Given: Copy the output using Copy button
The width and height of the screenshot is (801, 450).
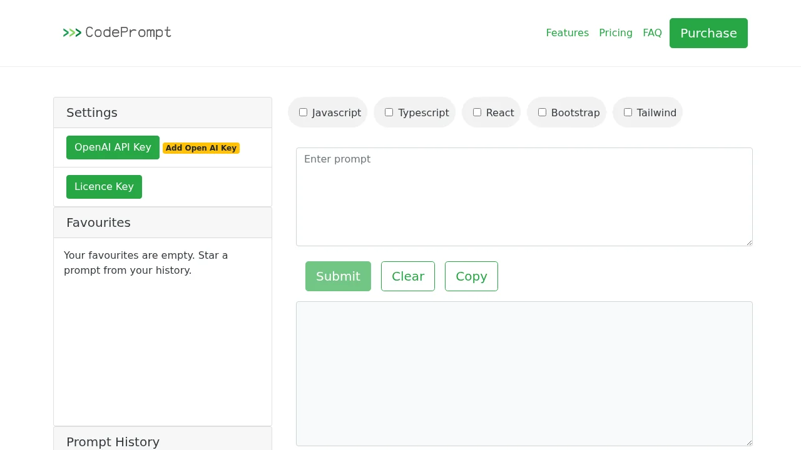Looking at the screenshot, I should point(471,276).
